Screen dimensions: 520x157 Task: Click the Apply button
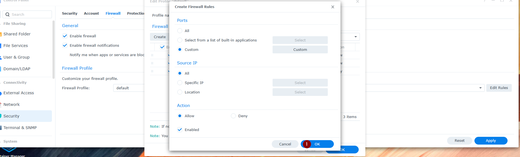coord(491,141)
